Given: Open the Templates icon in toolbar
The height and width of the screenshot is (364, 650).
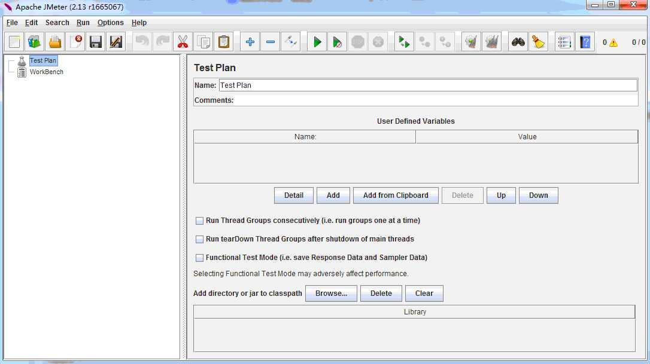Looking at the screenshot, I should [x=34, y=42].
